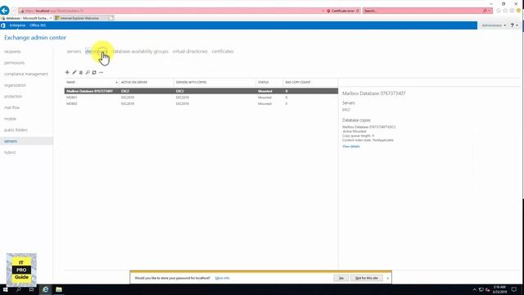
Task: Open the Windows Start menu
Action: (x=5, y=289)
